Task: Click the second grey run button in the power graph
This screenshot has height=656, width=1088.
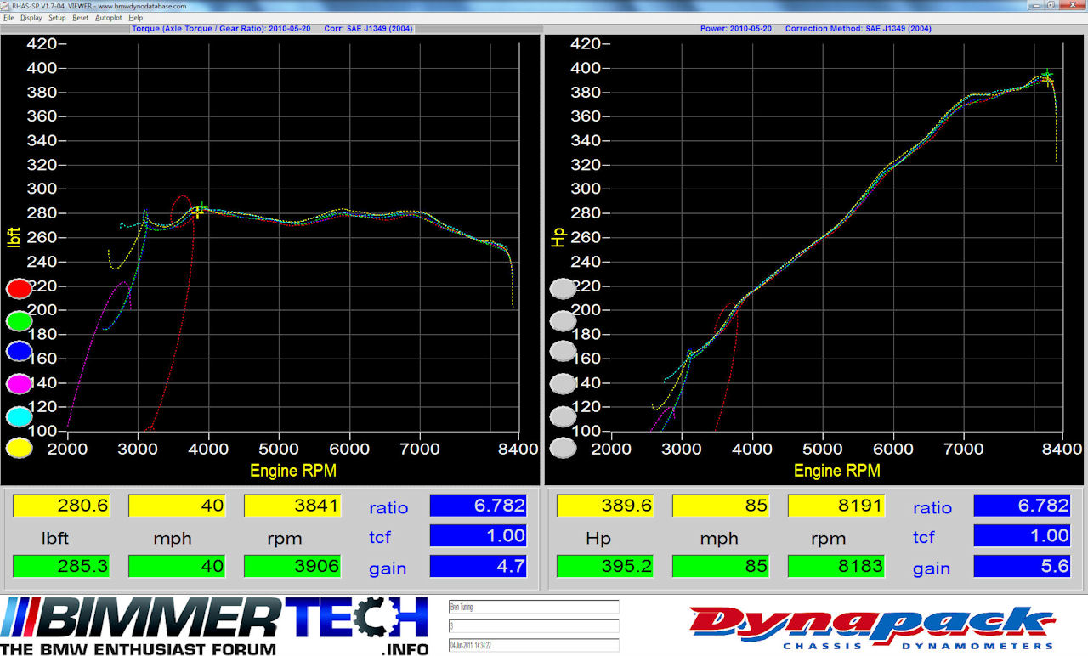Action: [563, 321]
